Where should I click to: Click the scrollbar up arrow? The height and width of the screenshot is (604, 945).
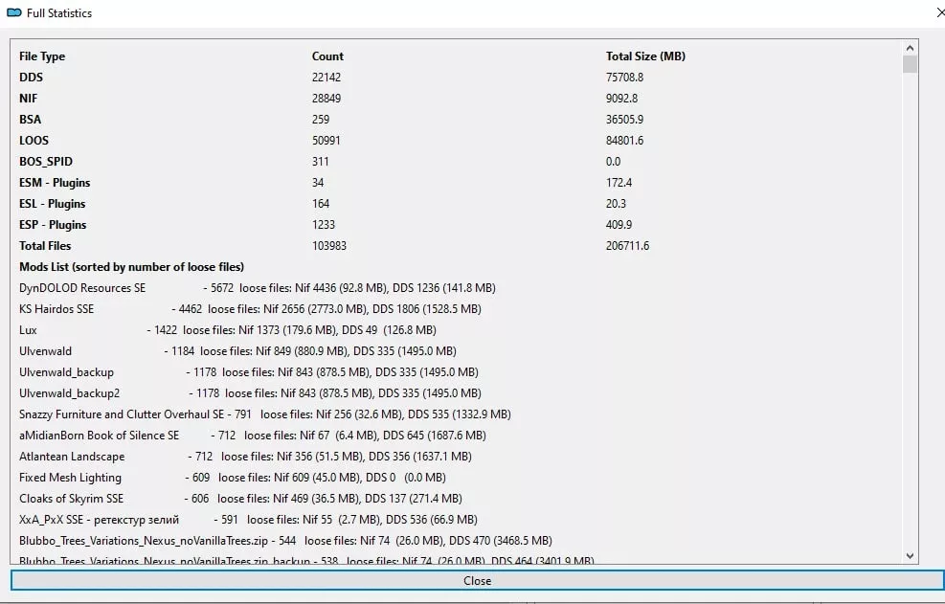point(910,48)
